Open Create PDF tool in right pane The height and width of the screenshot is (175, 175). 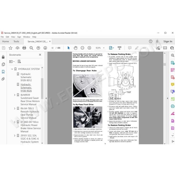click(172, 77)
